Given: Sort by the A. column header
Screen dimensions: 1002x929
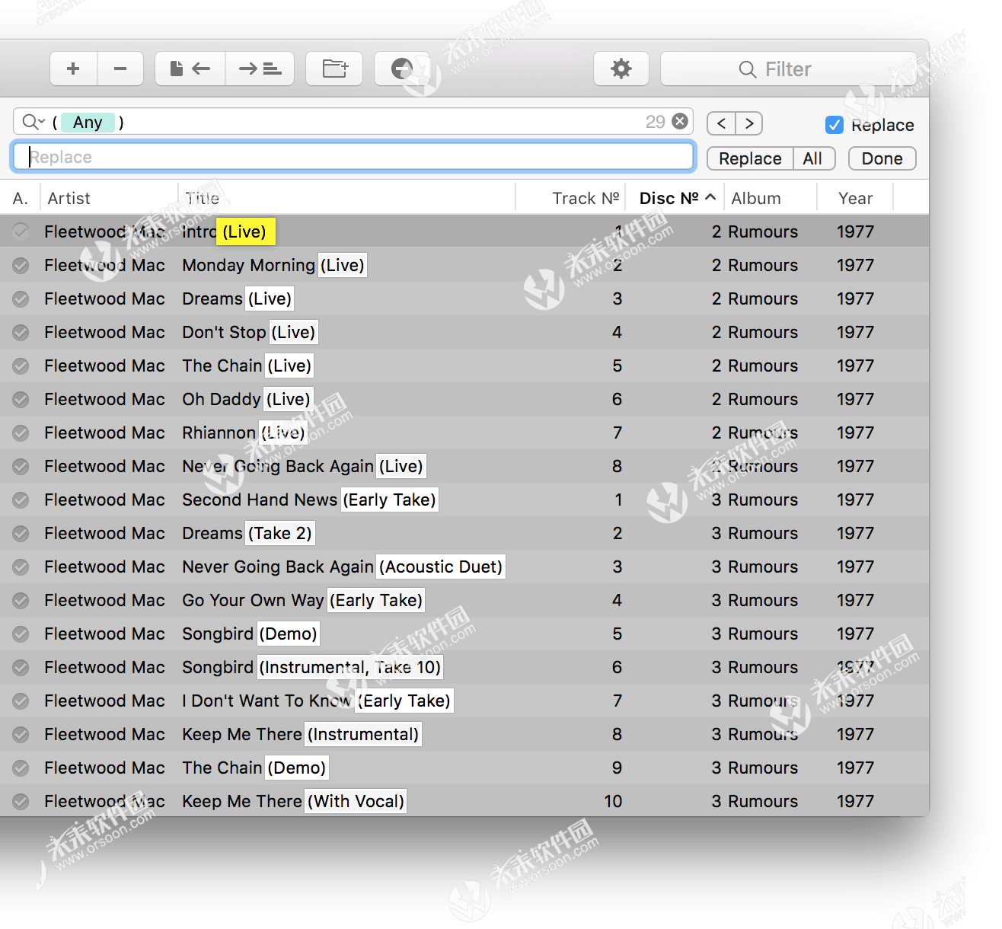Looking at the screenshot, I should (21, 198).
